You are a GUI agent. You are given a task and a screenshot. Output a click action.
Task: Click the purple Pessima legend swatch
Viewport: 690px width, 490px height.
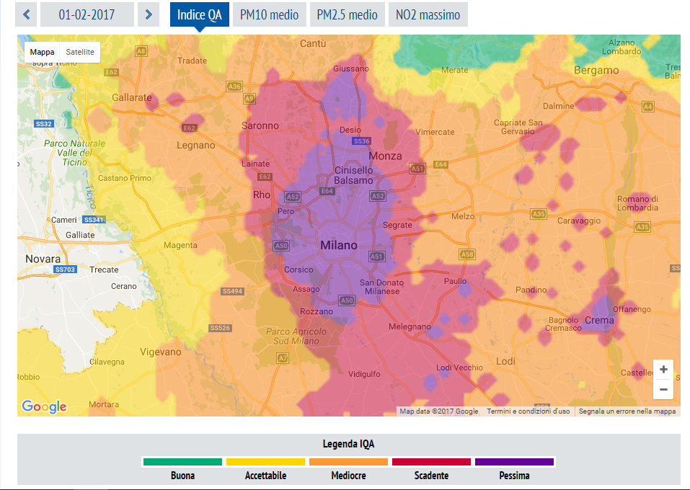pos(514,462)
